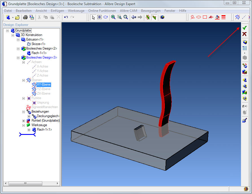This screenshot has width=252, height=194.
Task: Click the status icon in bottom-right corner
Action: [246, 189]
